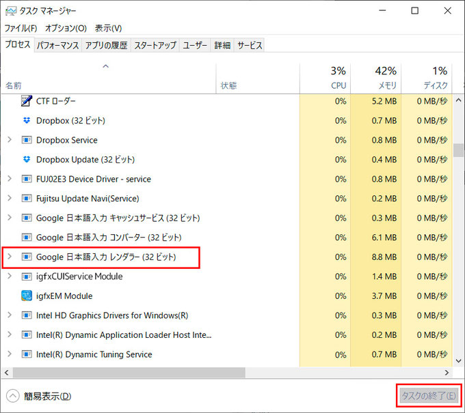Image resolution: width=465 pixels, height=413 pixels.
Task: Open the ファイル(F) menu
Action: click(x=21, y=29)
